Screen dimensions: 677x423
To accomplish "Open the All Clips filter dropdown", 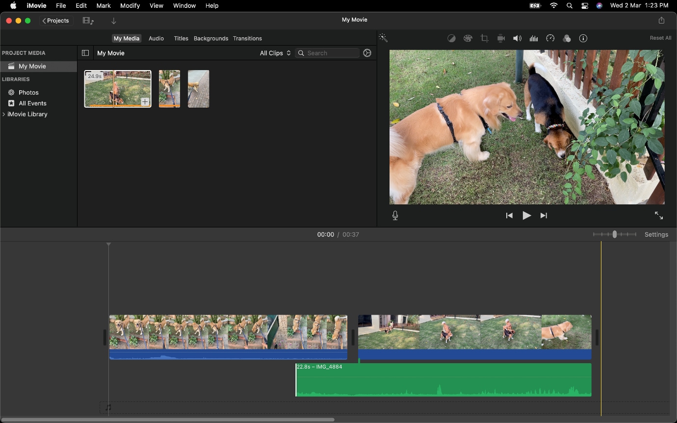I will click(x=275, y=53).
